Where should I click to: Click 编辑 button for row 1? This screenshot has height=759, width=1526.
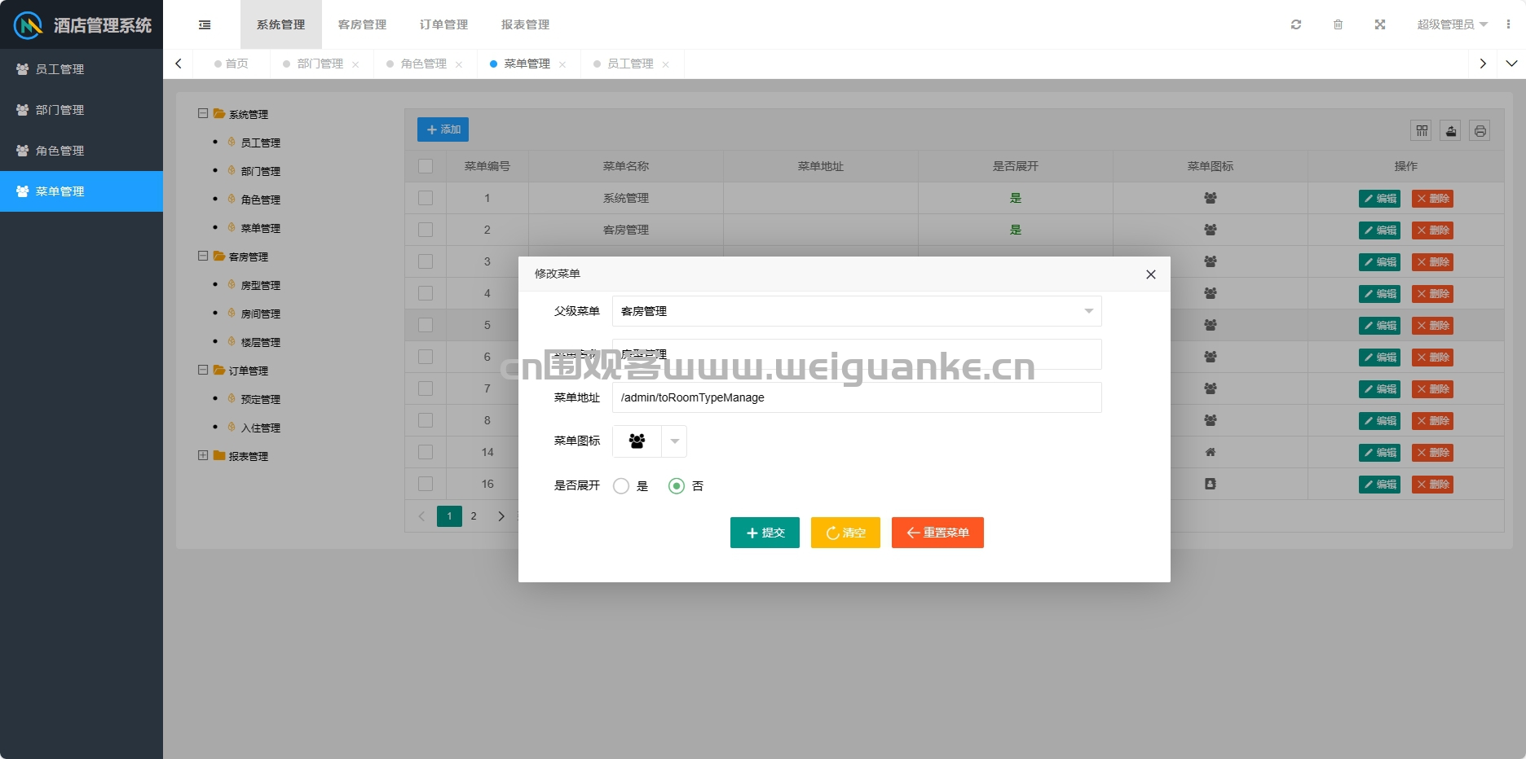tap(1379, 199)
